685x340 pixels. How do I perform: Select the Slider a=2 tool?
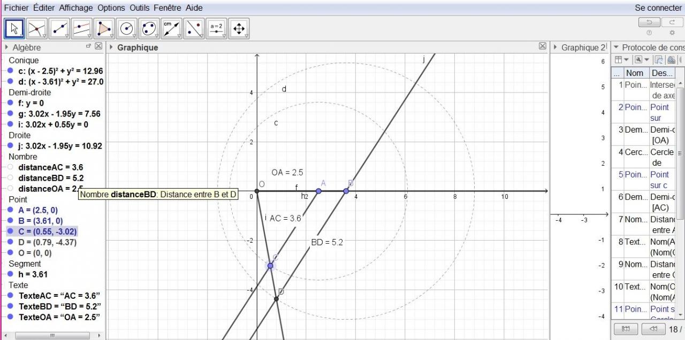[216, 29]
